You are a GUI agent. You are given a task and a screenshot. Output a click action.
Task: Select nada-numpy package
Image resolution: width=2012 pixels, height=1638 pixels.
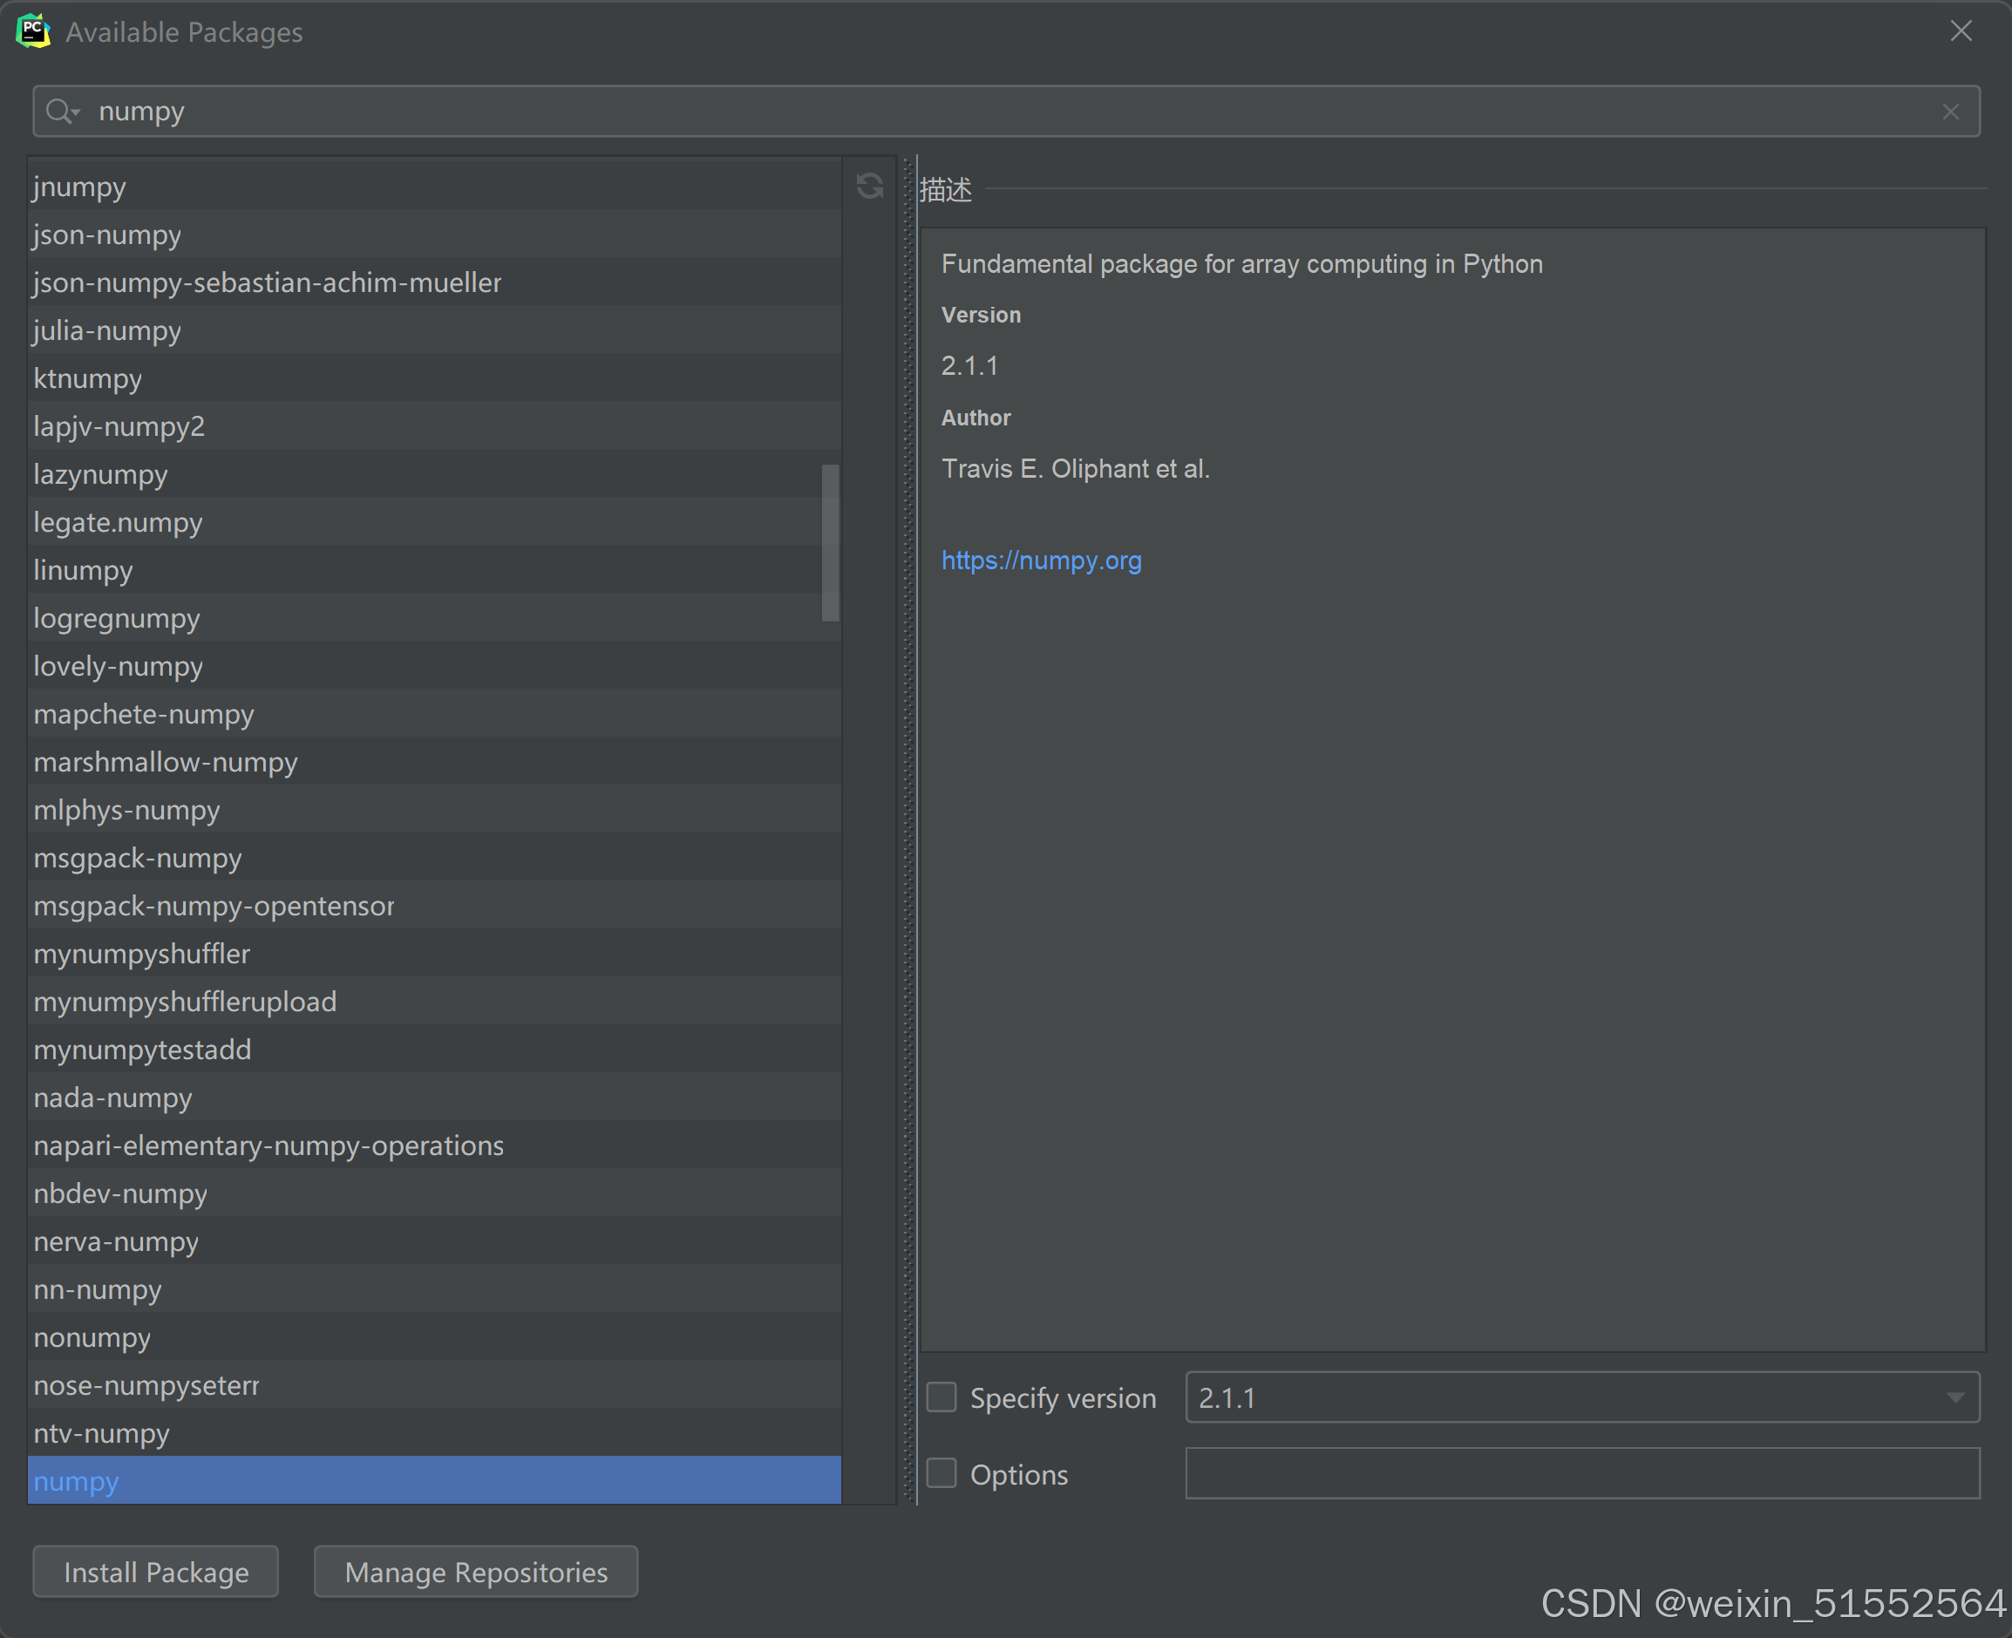pyautogui.click(x=434, y=1098)
